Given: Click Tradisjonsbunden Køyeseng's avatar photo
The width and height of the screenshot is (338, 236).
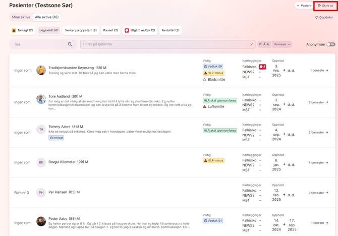Looking at the screenshot, I should tap(41, 70).
